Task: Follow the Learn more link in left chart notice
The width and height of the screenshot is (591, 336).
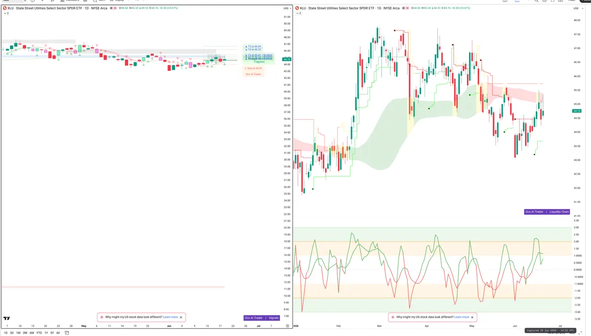Action: [170, 317]
